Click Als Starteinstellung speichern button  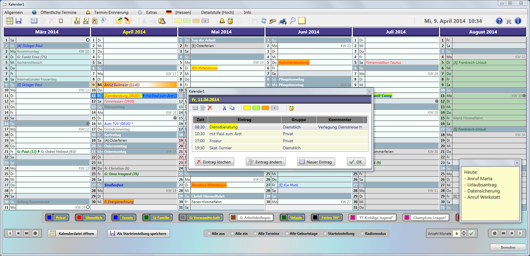point(138,233)
